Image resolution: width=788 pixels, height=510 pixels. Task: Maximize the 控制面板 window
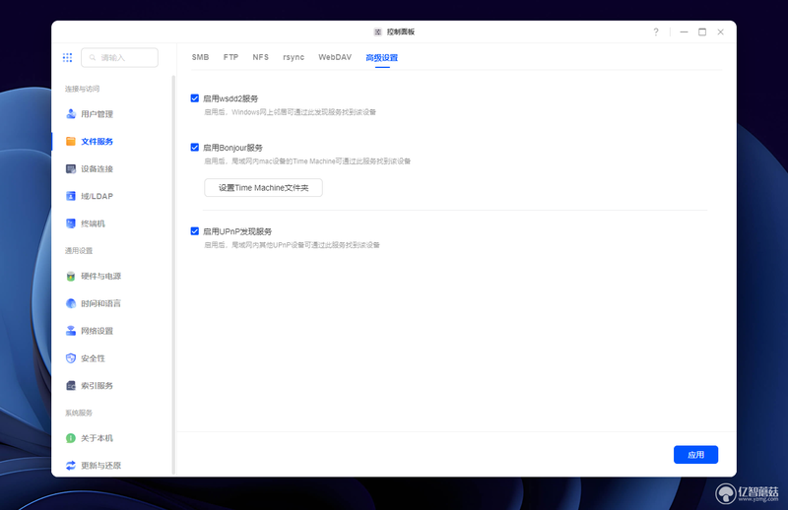tap(702, 32)
